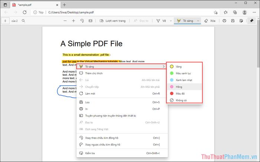Screen dimensions: 260x162
Task: Zoom out the PDF with minus icon
Action: pyautogui.click(x=65, y=21)
